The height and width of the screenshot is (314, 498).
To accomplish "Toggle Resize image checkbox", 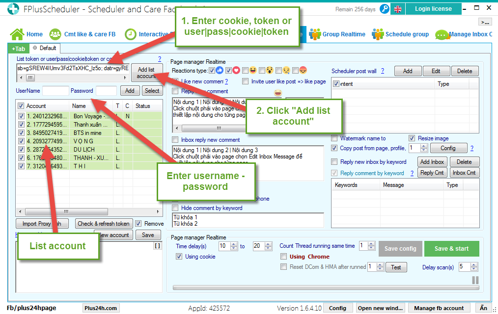I will (x=412, y=138).
